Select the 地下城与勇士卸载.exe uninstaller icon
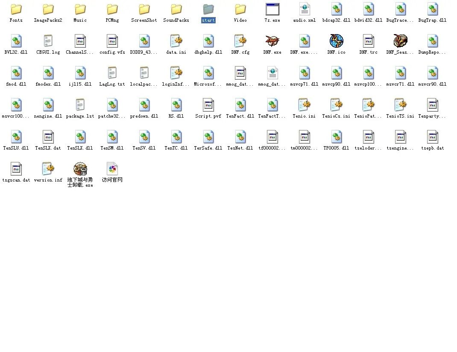Screen dimensions: 457x352 80,169
